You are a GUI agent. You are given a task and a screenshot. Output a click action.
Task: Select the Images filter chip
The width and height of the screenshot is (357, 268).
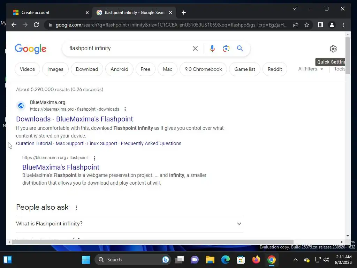click(55, 69)
